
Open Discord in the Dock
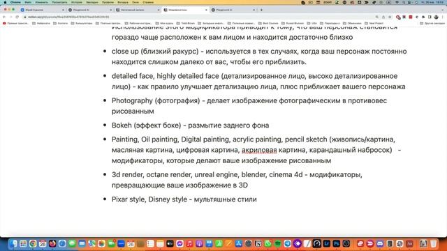coord(380,243)
